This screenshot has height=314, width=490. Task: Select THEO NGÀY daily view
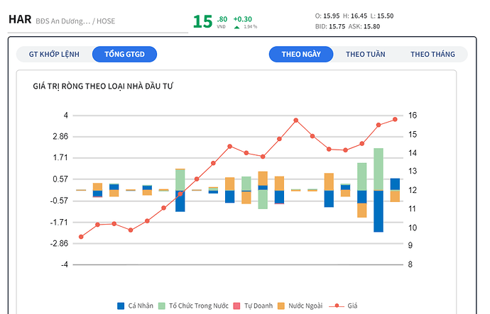(x=301, y=54)
